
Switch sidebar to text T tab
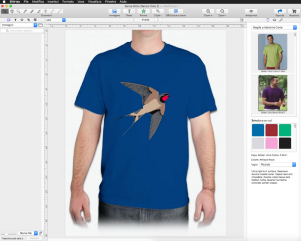click(x=15, y=20)
